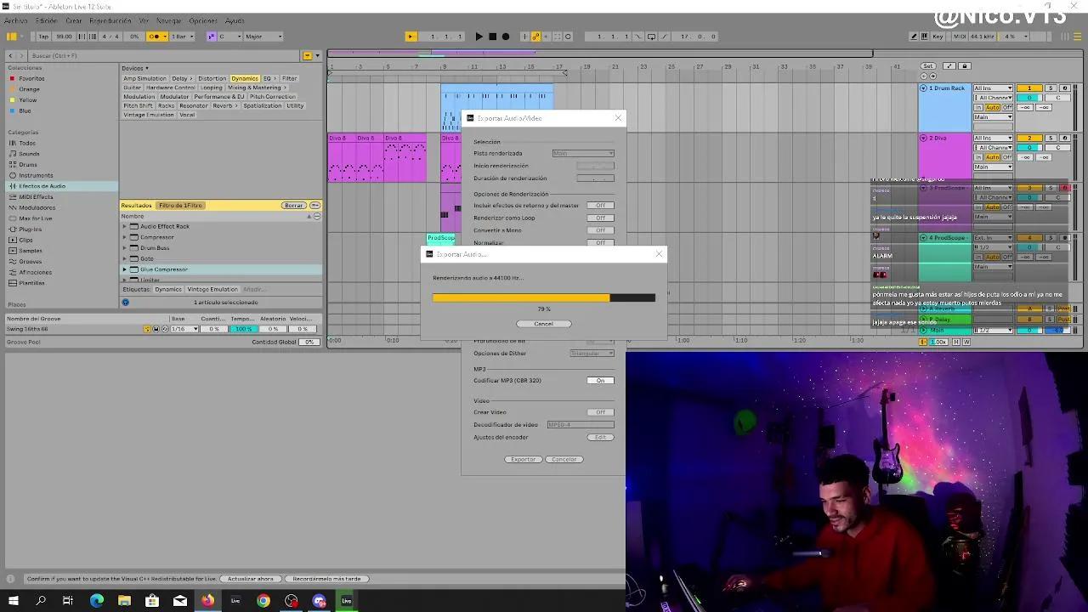This screenshot has height=612, width=1088.
Task: Turn on Renderizar como Loop in export dialog
Action: pos(600,217)
